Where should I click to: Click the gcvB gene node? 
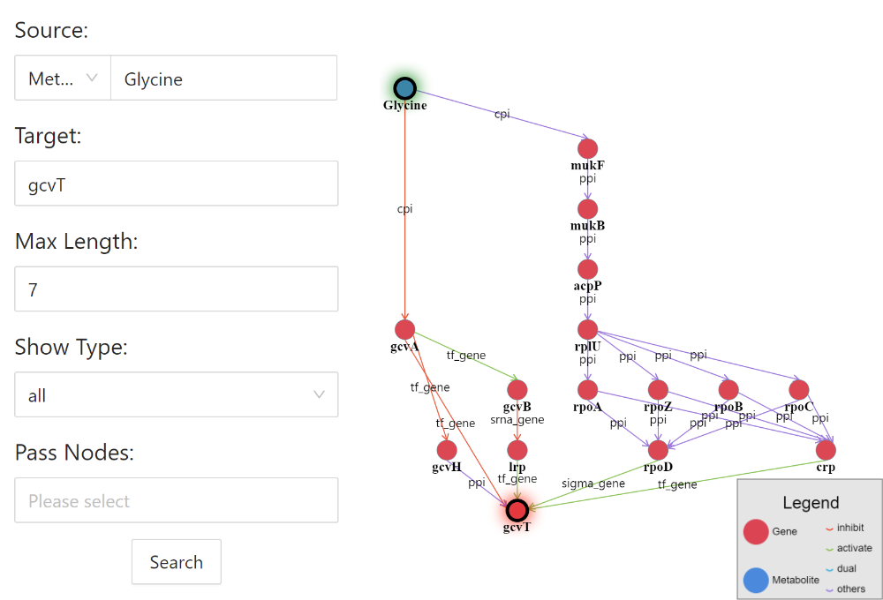click(x=517, y=390)
